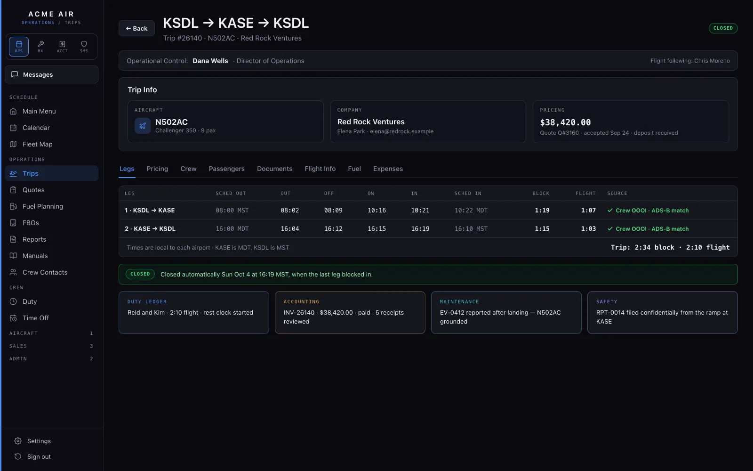Open the Fuel tab
Image resolution: width=753 pixels, height=471 pixels.
click(x=354, y=169)
